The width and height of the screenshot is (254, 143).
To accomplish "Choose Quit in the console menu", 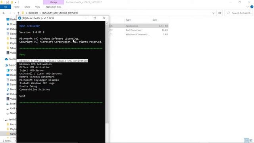I will [x=22, y=96].
